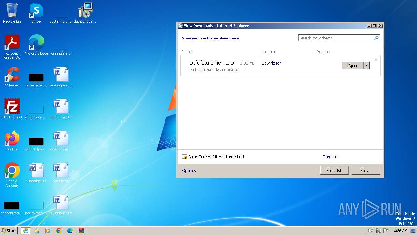
Task: Click the webattach.mail.yandex.net source text
Action: click(x=214, y=70)
